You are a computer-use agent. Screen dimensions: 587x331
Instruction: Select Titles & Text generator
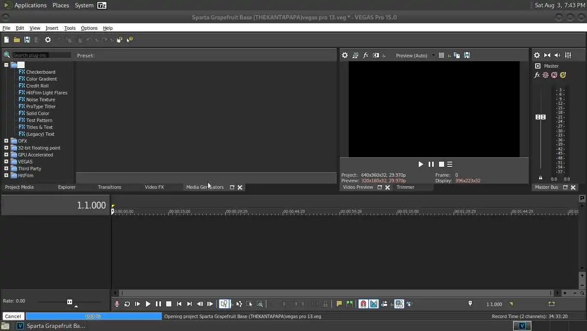[x=39, y=127]
